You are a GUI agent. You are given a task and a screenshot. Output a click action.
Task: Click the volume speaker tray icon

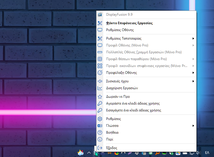tap(199, 153)
